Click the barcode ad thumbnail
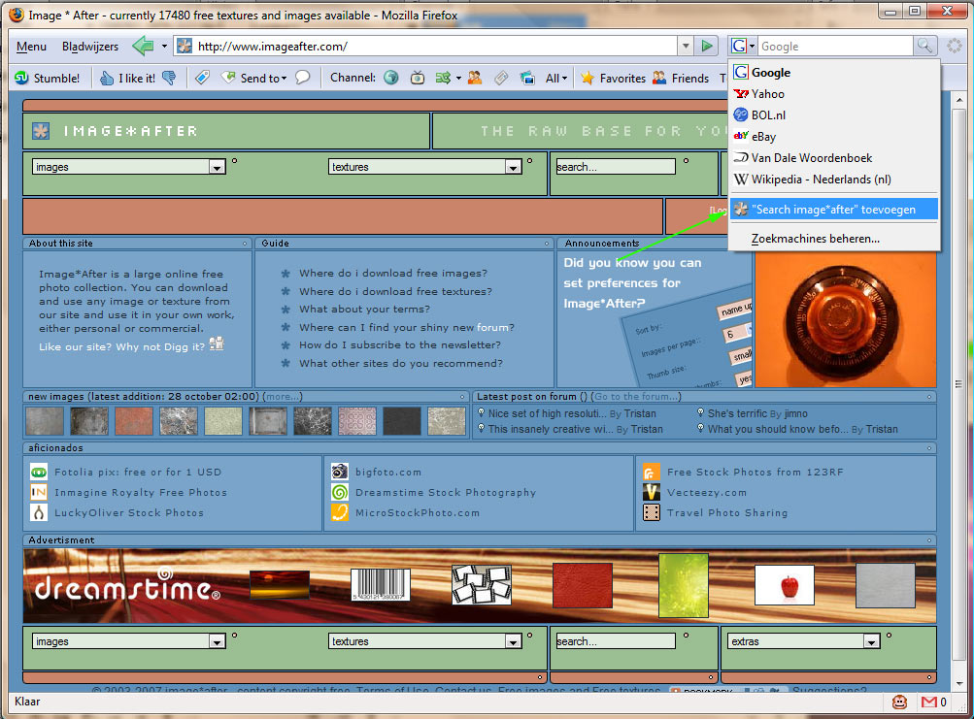This screenshot has height=719, width=974. coord(381,585)
